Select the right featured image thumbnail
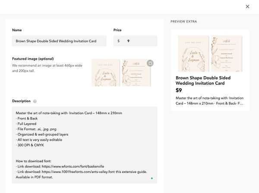The image size is (259, 193). [x=136, y=73]
